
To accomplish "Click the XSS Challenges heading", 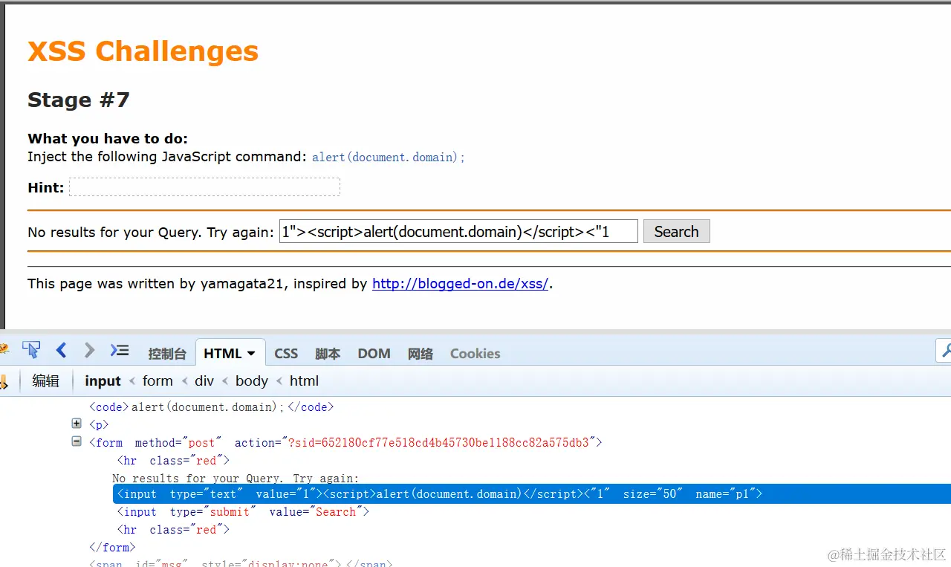I will pos(143,51).
